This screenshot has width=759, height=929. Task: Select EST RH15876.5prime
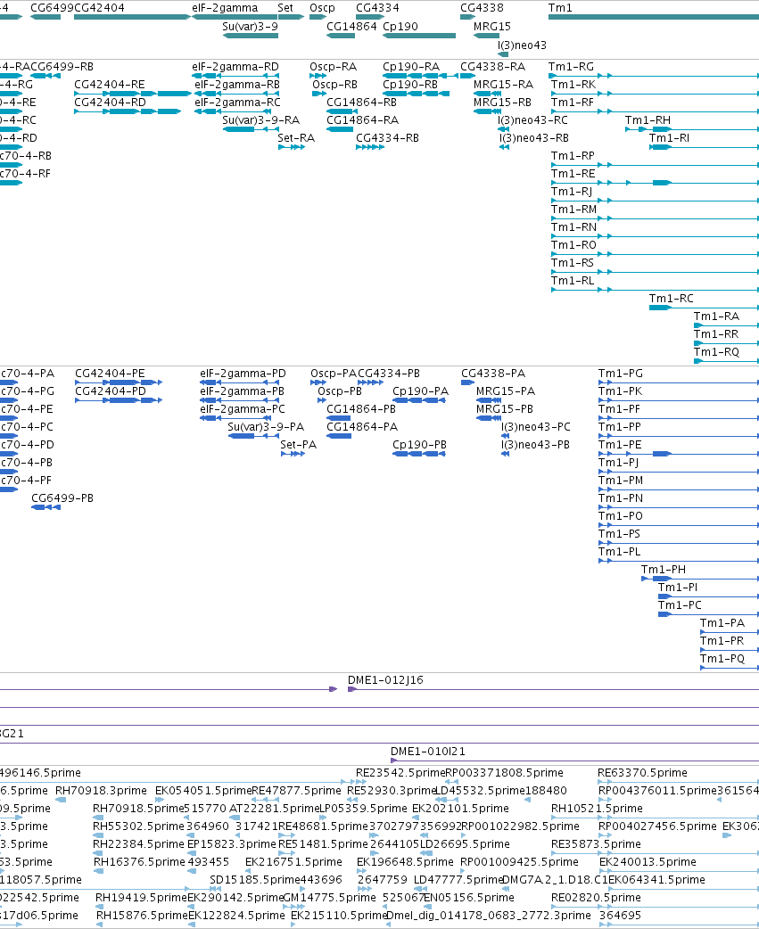(x=142, y=916)
